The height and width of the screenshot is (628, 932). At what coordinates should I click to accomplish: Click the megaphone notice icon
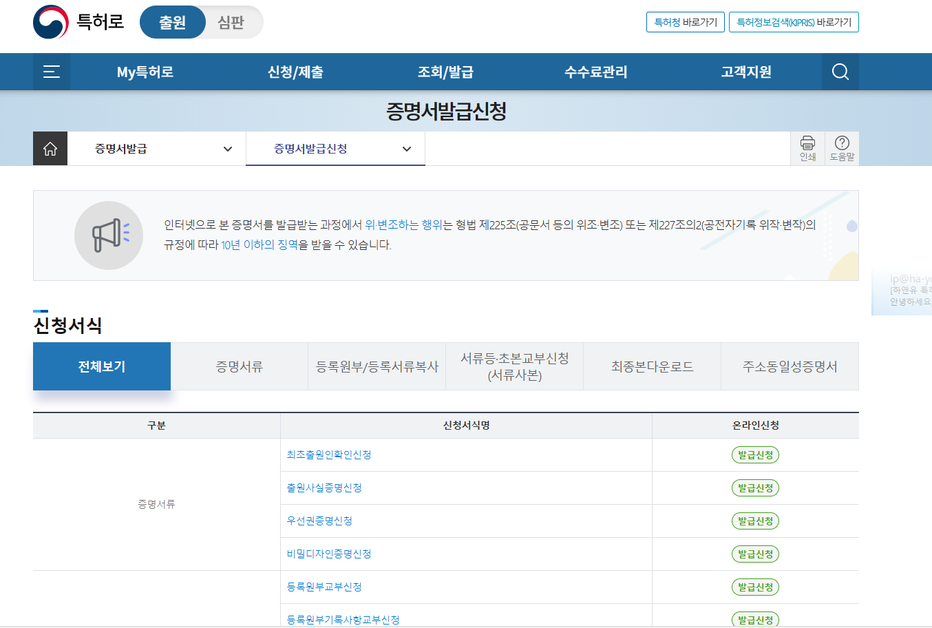(x=109, y=235)
